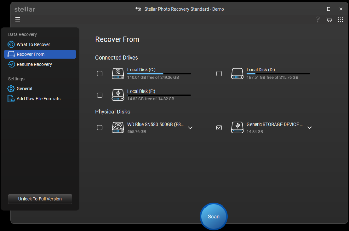Click the 465.76 GB size text
Screen dimensions: 349x231
(137, 132)
